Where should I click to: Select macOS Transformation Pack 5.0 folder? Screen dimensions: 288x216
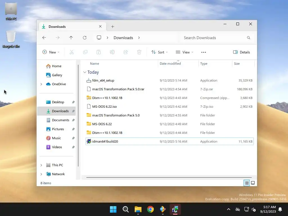click(x=170, y=115)
